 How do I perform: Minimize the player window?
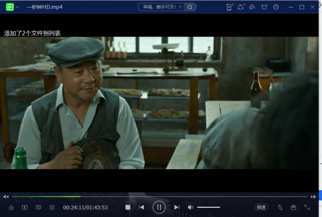[291, 7]
